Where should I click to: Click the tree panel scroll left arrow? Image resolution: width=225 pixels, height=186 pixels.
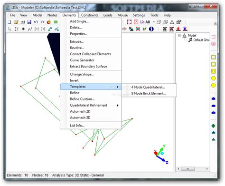(178, 169)
